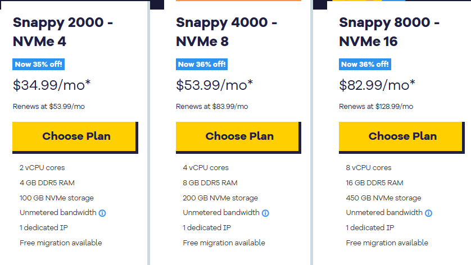The width and height of the screenshot is (471, 265).
Task: Click info icon beside Snappy 4000 unmetered bandwidth
Action: point(265,213)
